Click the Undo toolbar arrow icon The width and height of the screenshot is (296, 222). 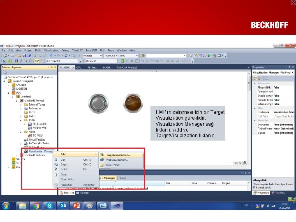pos(51,55)
